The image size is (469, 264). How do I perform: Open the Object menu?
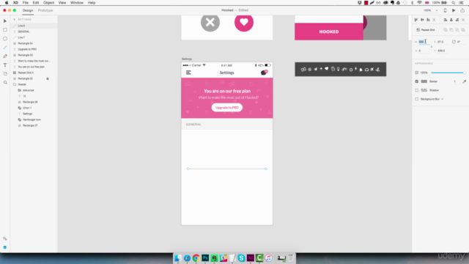[48, 3]
